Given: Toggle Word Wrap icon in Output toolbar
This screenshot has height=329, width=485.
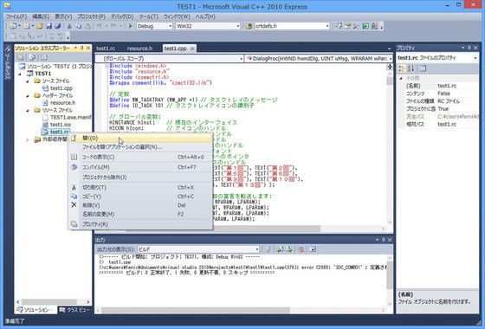Looking at the screenshot, I should (313, 249).
